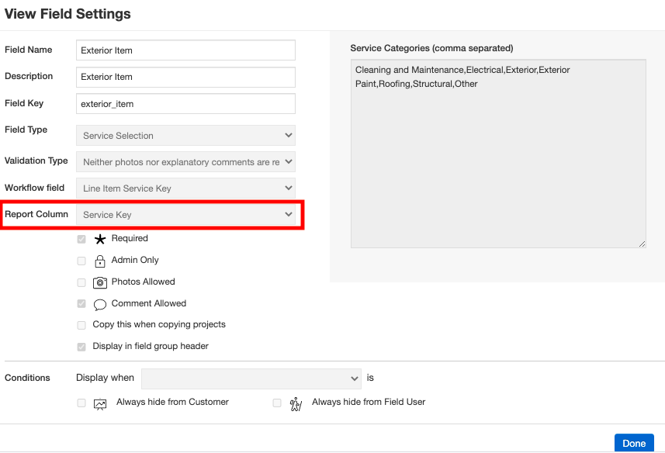This screenshot has width=665, height=453.
Task: Click the hide from Customer chart icon
Action: 100,403
